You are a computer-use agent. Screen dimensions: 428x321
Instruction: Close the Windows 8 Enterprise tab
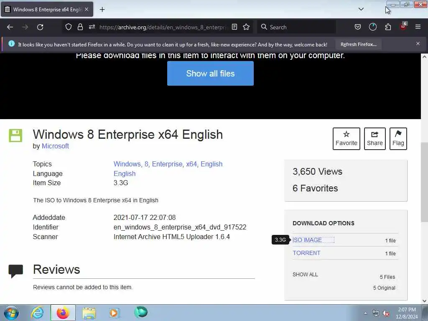click(87, 9)
